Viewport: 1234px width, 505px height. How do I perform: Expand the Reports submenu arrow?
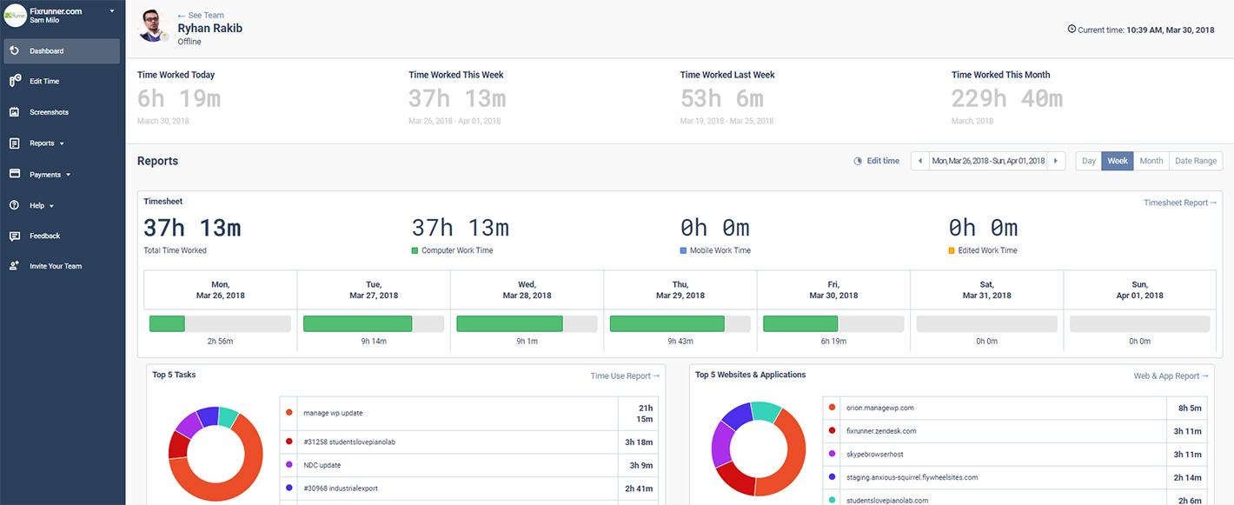(x=62, y=144)
